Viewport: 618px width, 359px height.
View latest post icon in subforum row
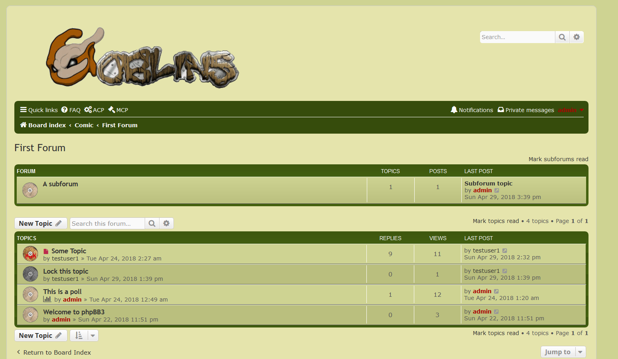pos(497,191)
